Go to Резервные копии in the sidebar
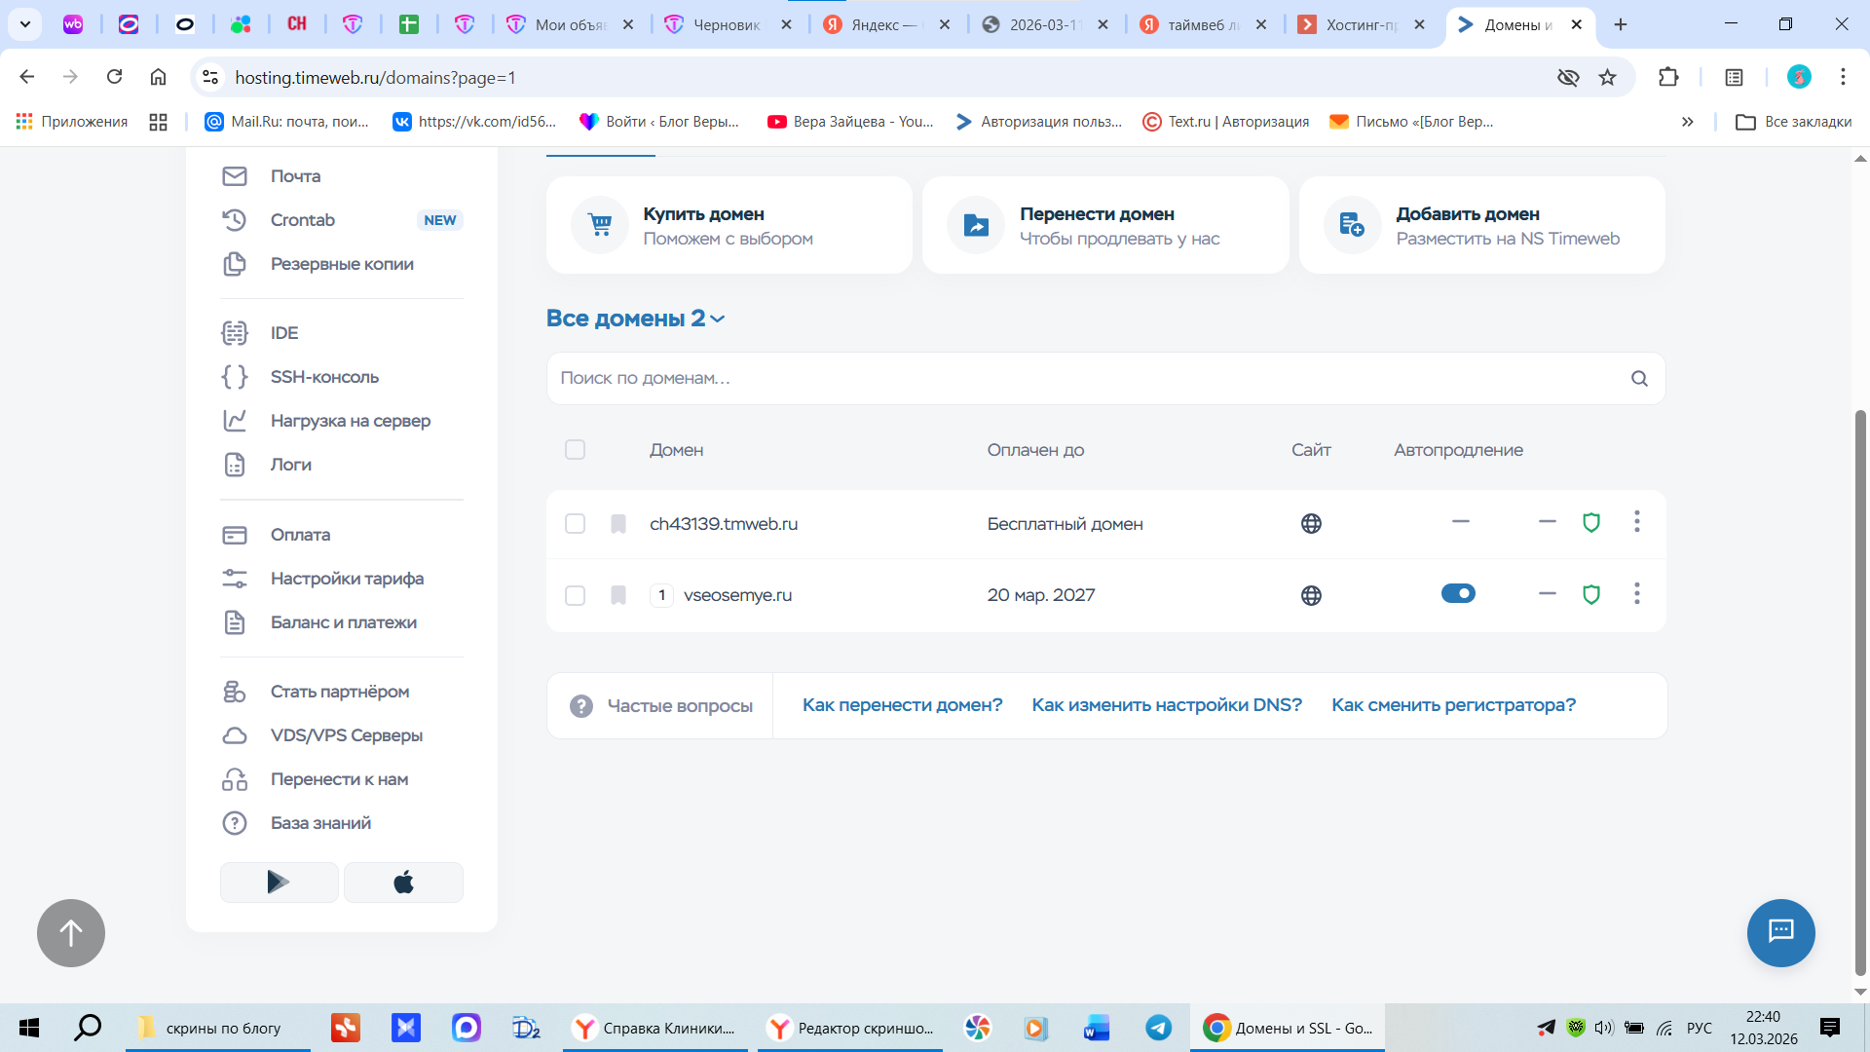The height and width of the screenshot is (1052, 1870). click(342, 264)
